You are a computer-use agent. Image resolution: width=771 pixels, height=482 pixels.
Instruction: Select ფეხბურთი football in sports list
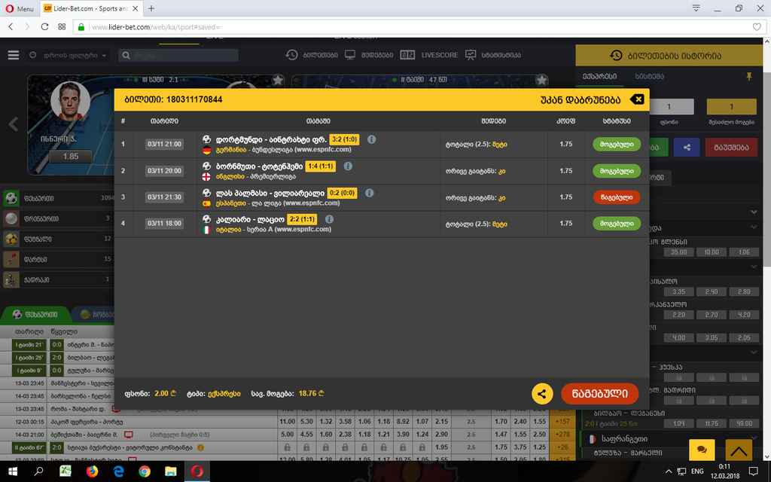pyautogui.click(x=59, y=198)
